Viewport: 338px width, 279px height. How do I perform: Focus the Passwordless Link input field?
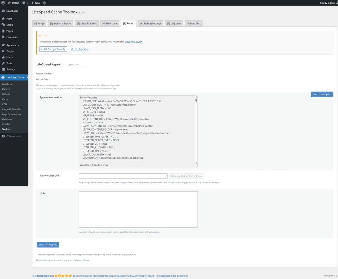tap(123, 176)
